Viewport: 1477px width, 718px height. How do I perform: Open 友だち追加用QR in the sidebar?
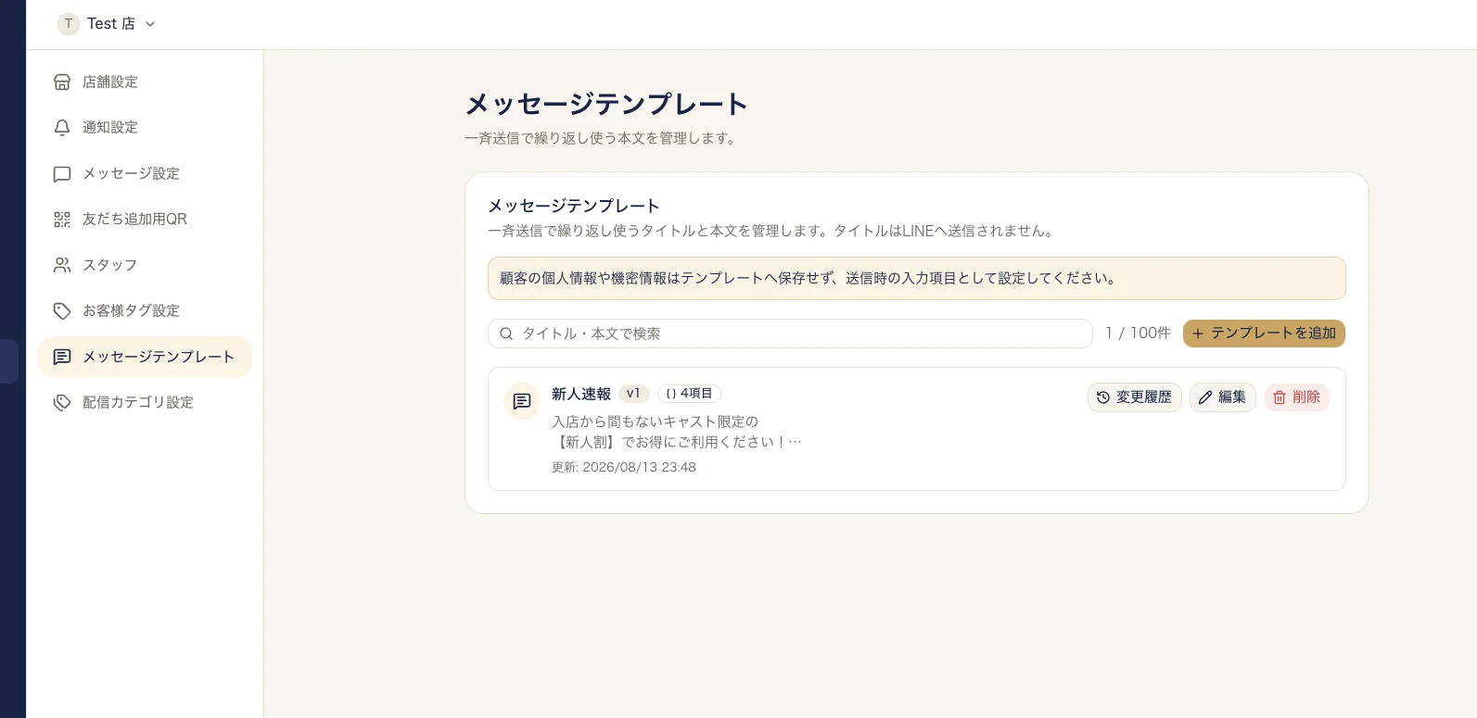coord(145,219)
